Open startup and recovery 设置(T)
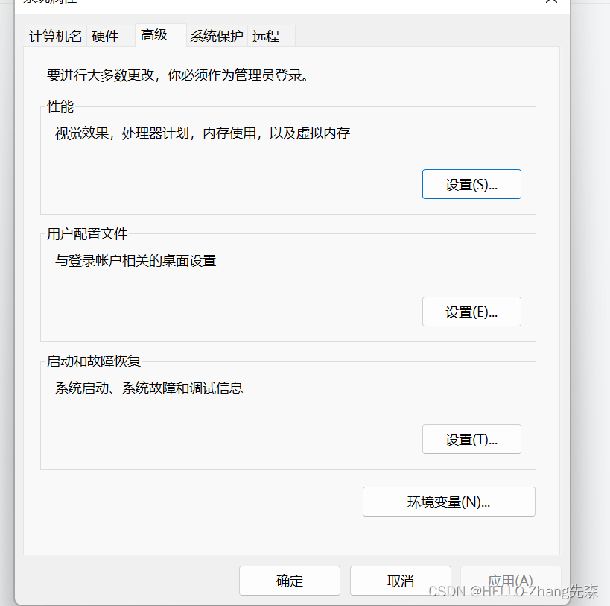Image resolution: width=610 pixels, height=606 pixels. 471,439
